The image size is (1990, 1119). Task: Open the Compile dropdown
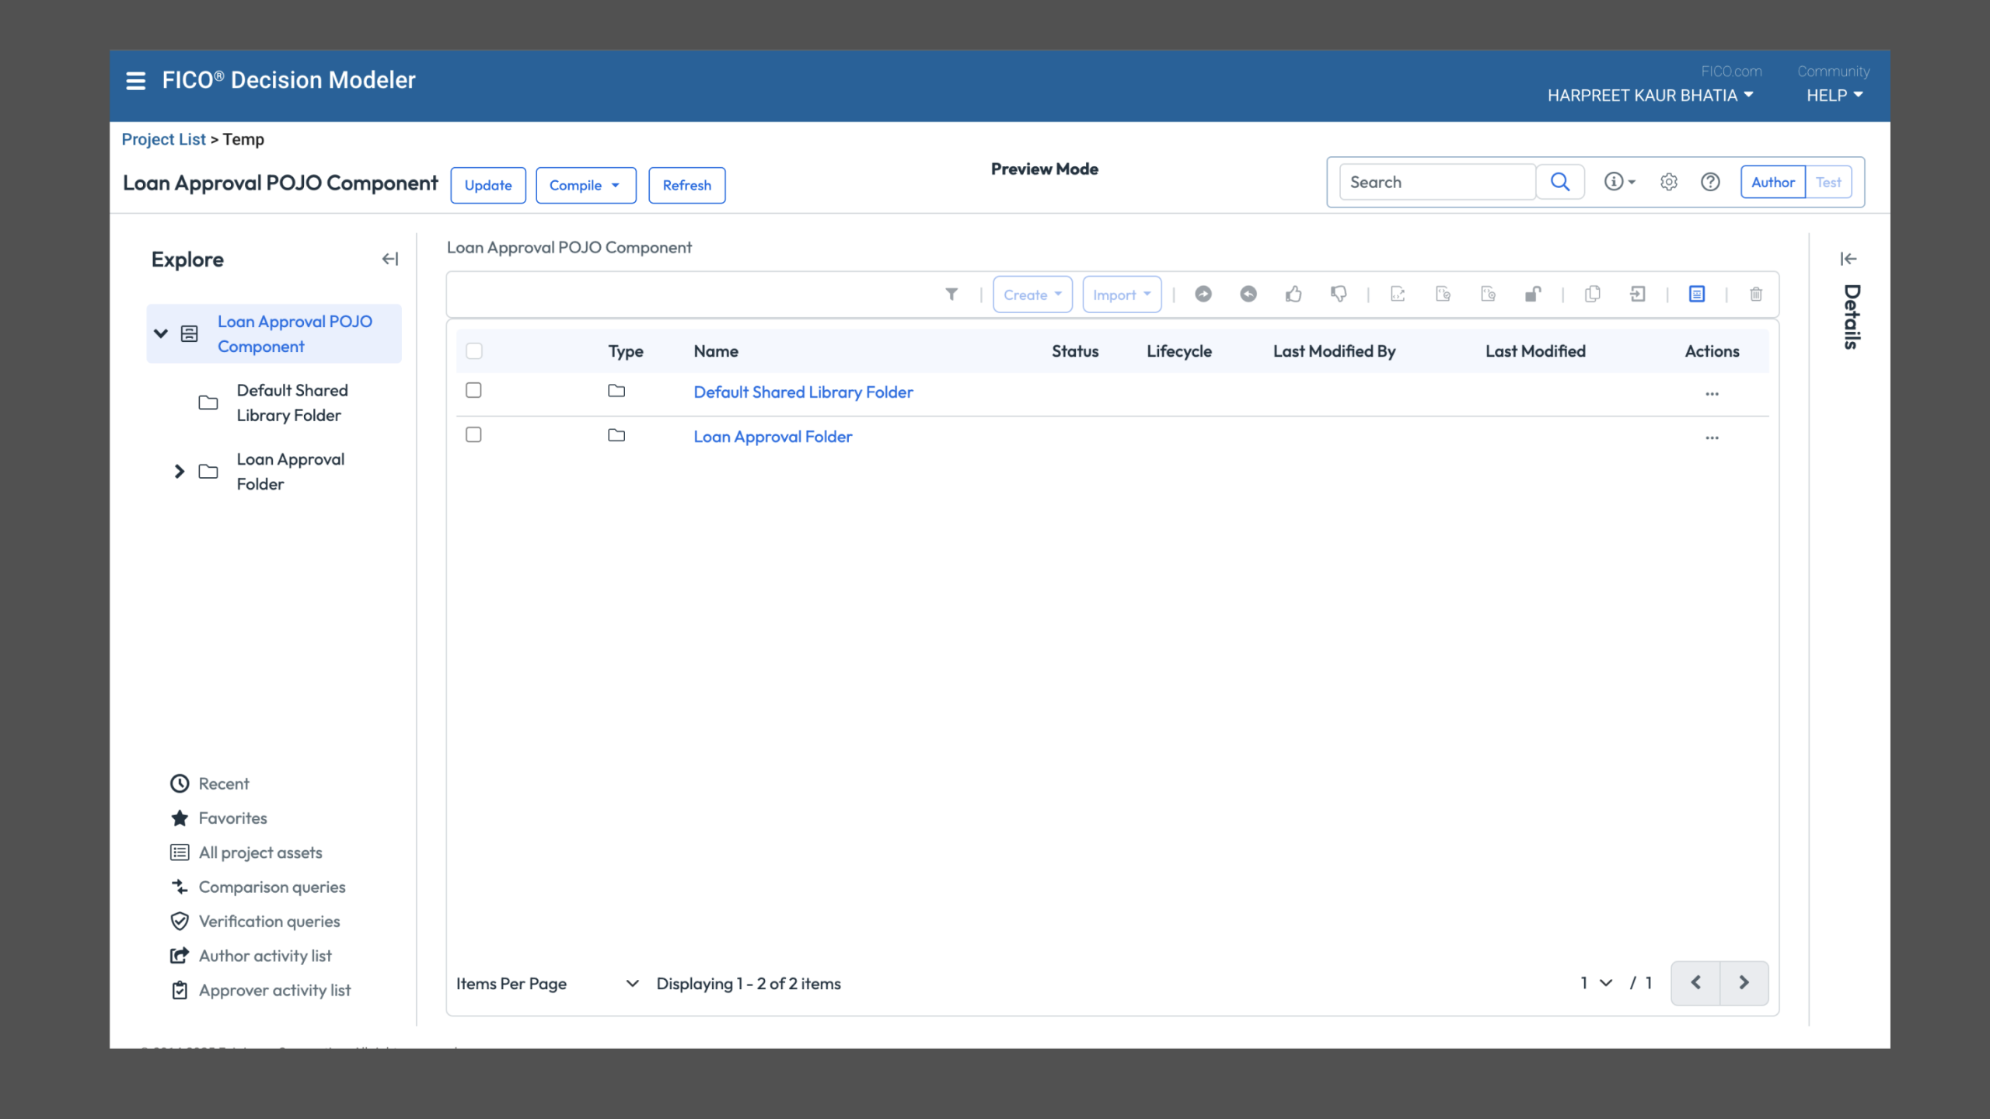click(585, 185)
